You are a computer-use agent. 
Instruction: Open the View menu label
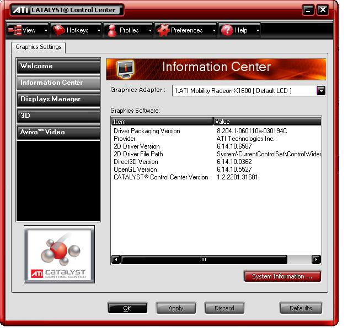click(x=29, y=30)
